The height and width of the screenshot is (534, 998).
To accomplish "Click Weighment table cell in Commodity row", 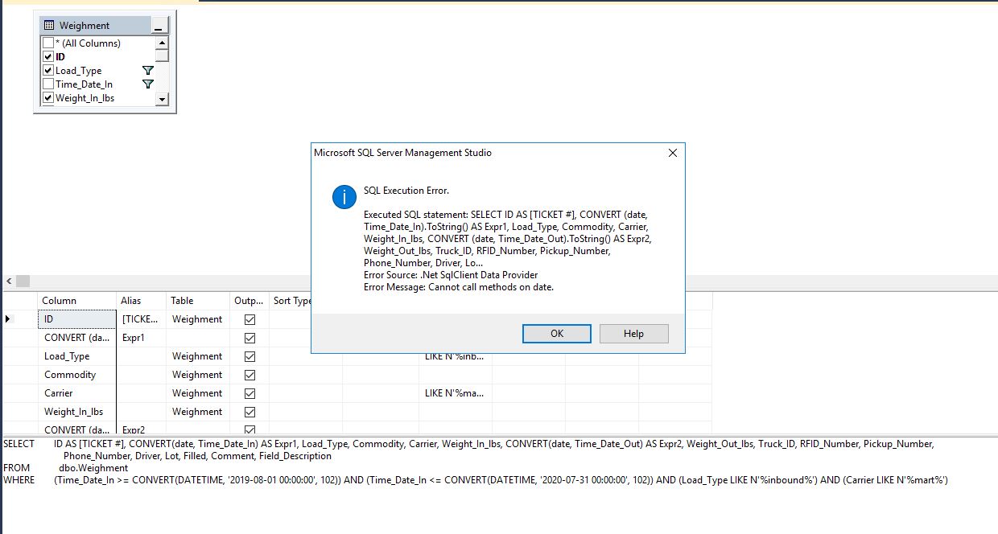I will click(x=198, y=375).
